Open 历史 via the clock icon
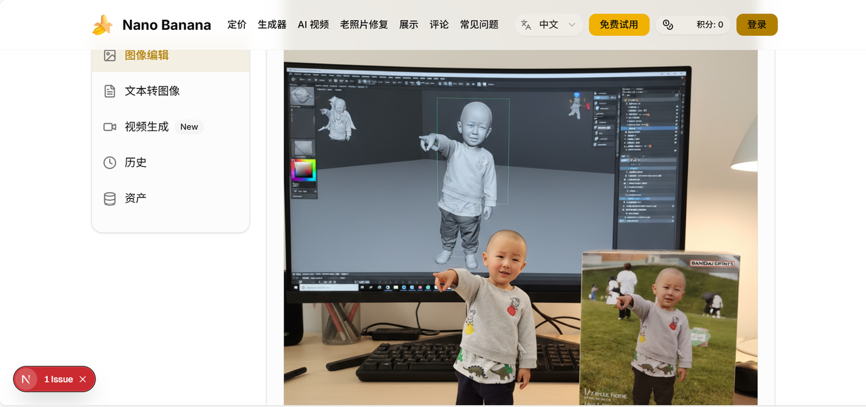866x407 pixels. point(110,163)
